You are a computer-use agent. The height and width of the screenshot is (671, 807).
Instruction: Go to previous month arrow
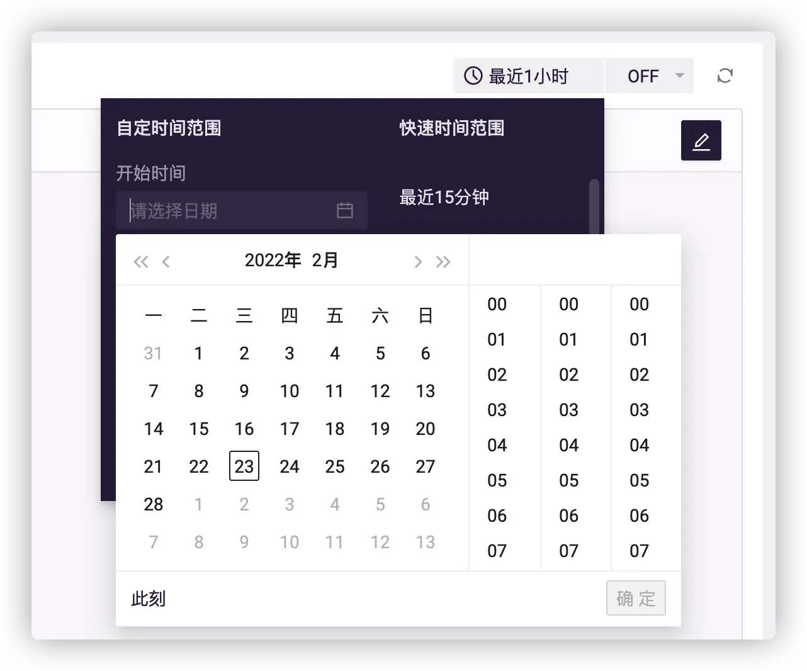(166, 261)
